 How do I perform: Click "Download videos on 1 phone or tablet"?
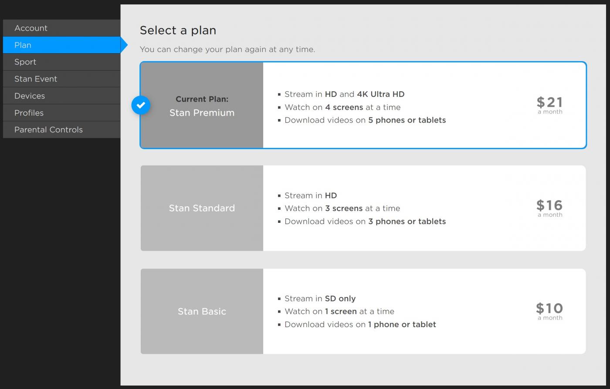pyautogui.click(x=360, y=324)
